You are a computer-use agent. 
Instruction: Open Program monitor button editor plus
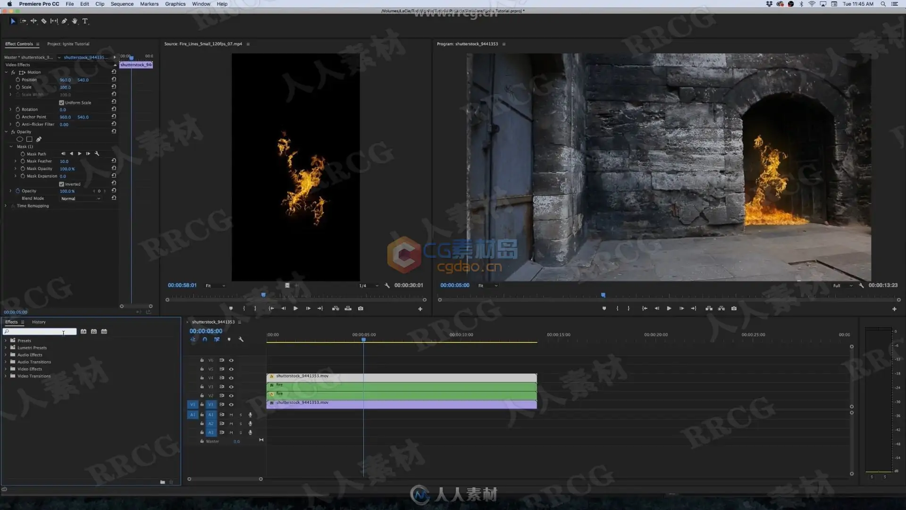(894, 309)
